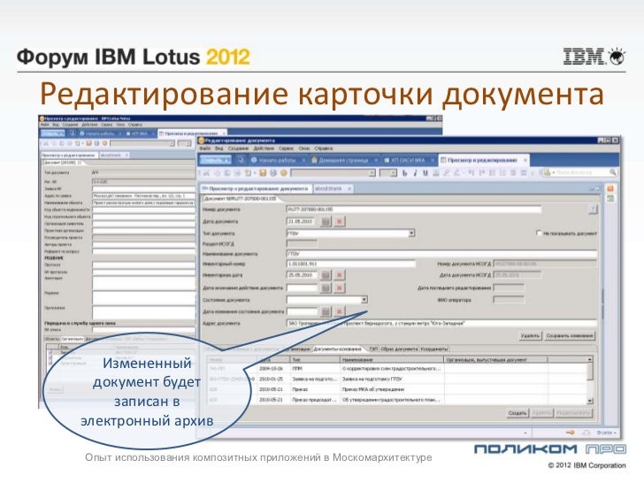Click the Номер документа input field
644x483 pixels.
click(414, 210)
